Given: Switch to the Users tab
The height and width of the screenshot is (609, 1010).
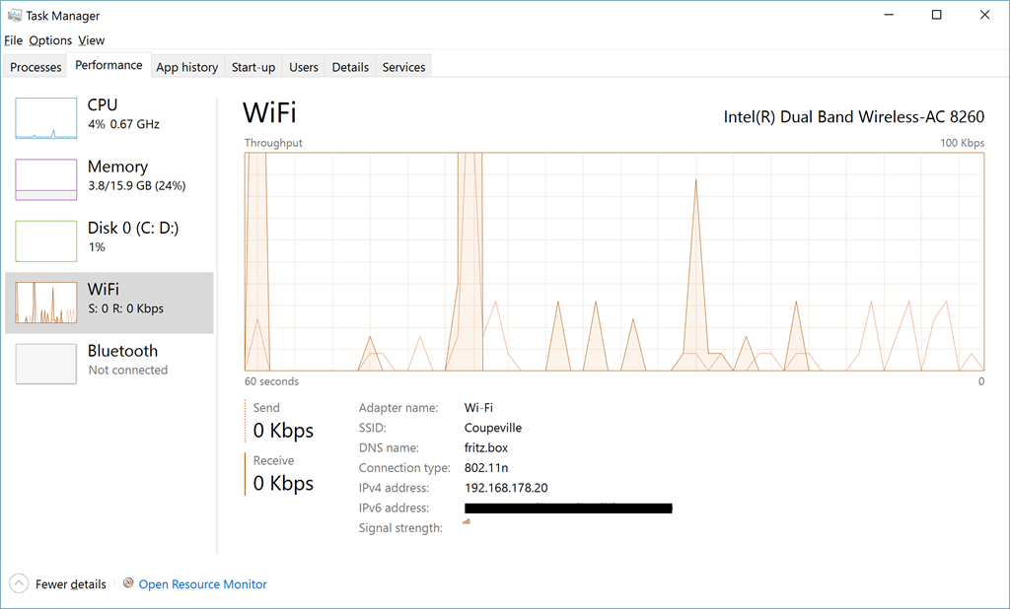Looking at the screenshot, I should click(303, 67).
